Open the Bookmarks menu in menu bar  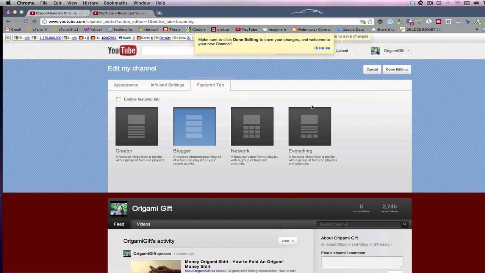pyautogui.click(x=116, y=3)
